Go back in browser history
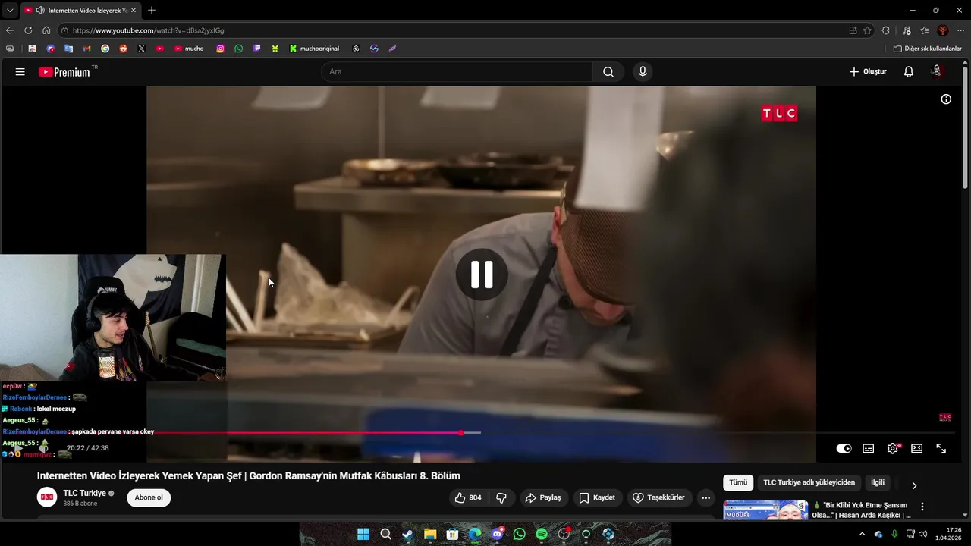 [10, 30]
